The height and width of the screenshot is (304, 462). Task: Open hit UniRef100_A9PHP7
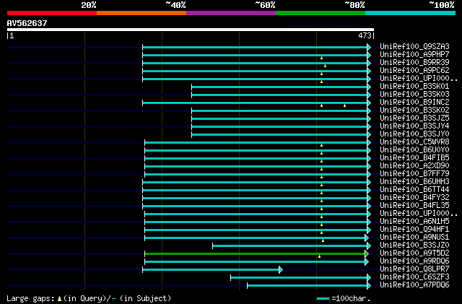pyautogui.click(x=414, y=55)
